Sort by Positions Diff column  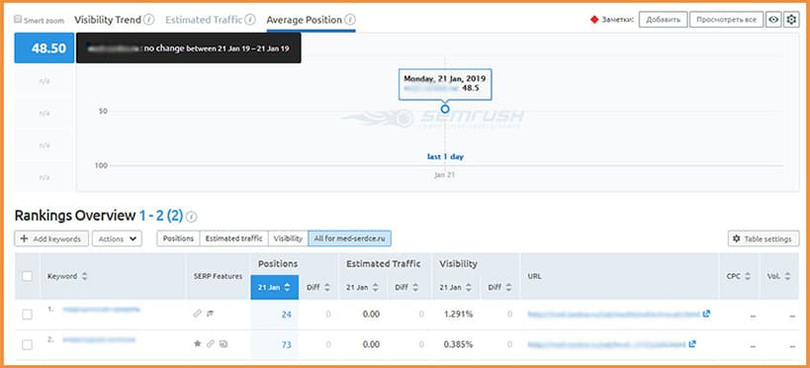(318, 287)
